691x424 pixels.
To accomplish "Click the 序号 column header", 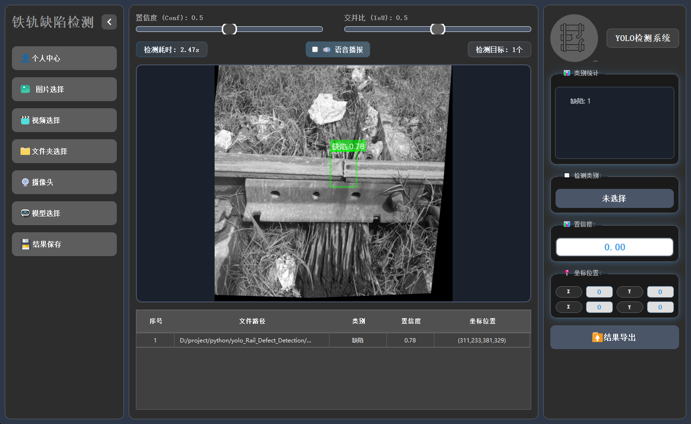I will (x=156, y=321).
